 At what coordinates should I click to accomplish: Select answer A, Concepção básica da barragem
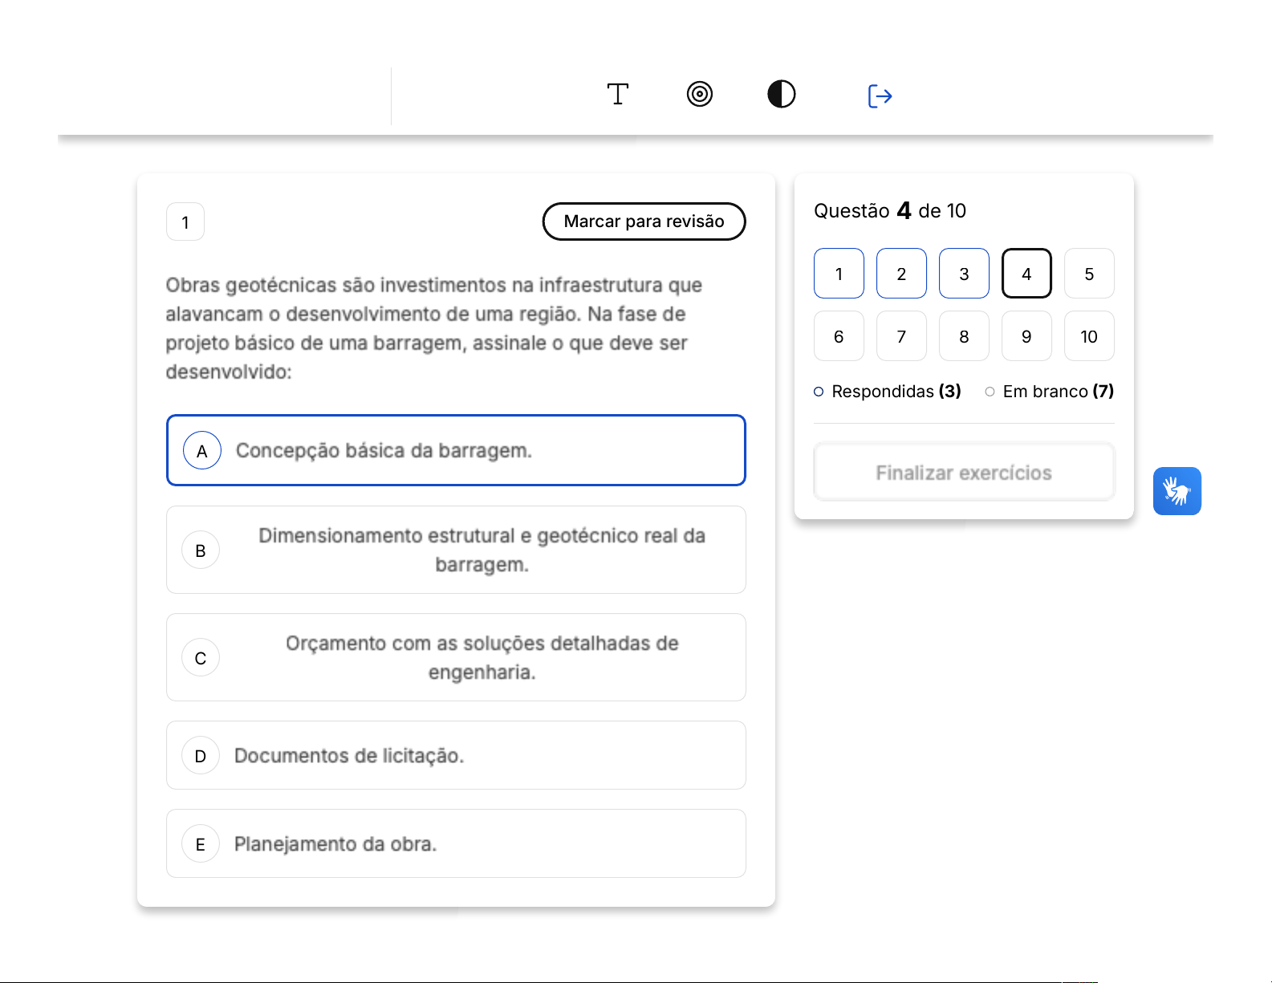pos(456,450)
